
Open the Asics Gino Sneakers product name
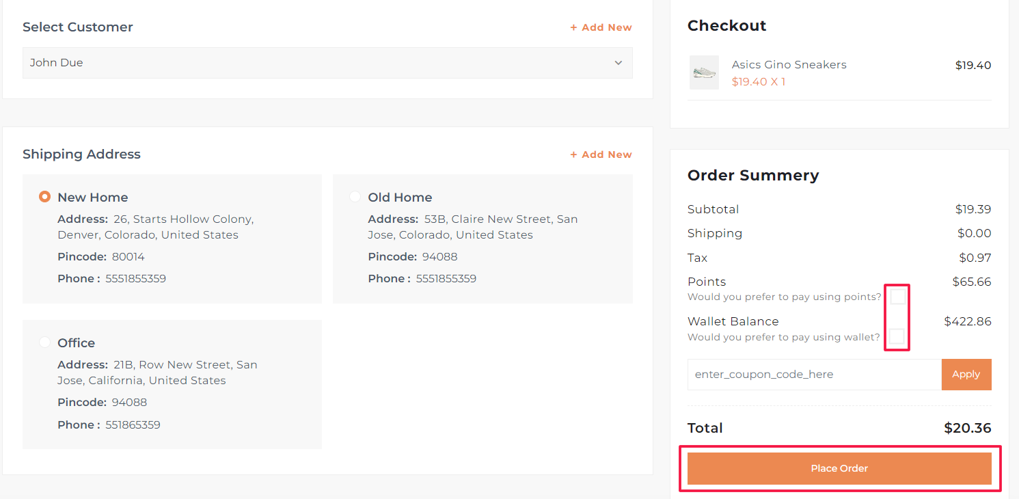point(789,64)
